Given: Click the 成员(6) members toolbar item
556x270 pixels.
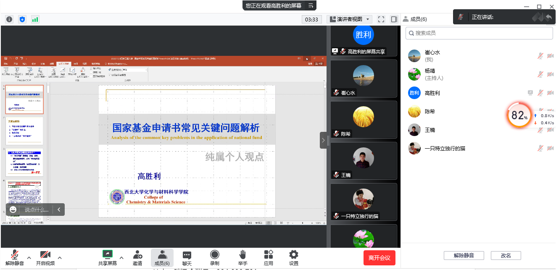Looking at the screenshot, I should pyautogui.click(x=162, y=257).
